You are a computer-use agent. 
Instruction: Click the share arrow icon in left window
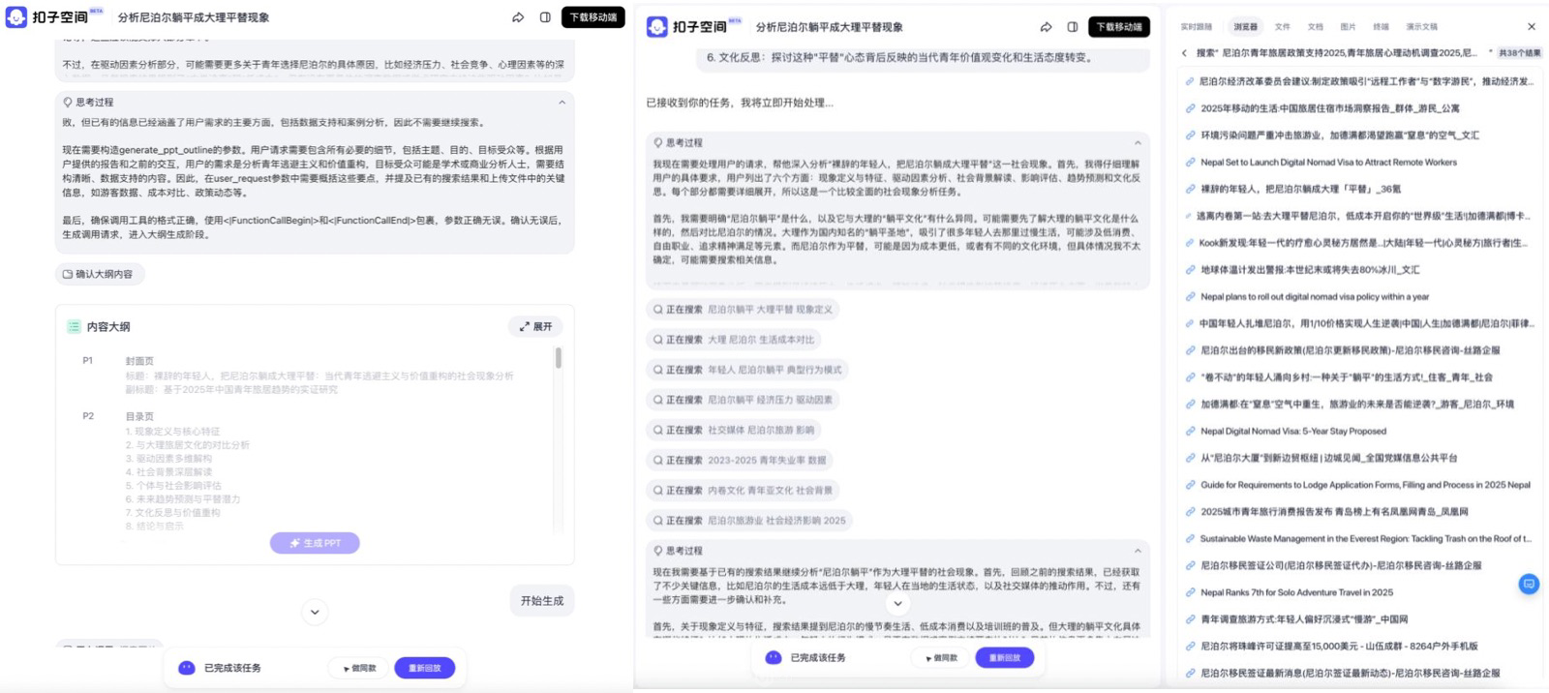(x=518, y=17)
